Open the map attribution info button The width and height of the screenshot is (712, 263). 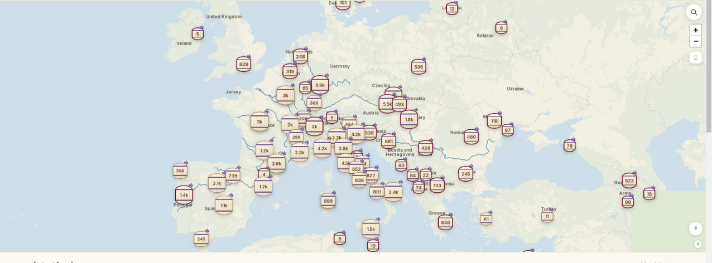pyautogui.click(x=697, y=244)
